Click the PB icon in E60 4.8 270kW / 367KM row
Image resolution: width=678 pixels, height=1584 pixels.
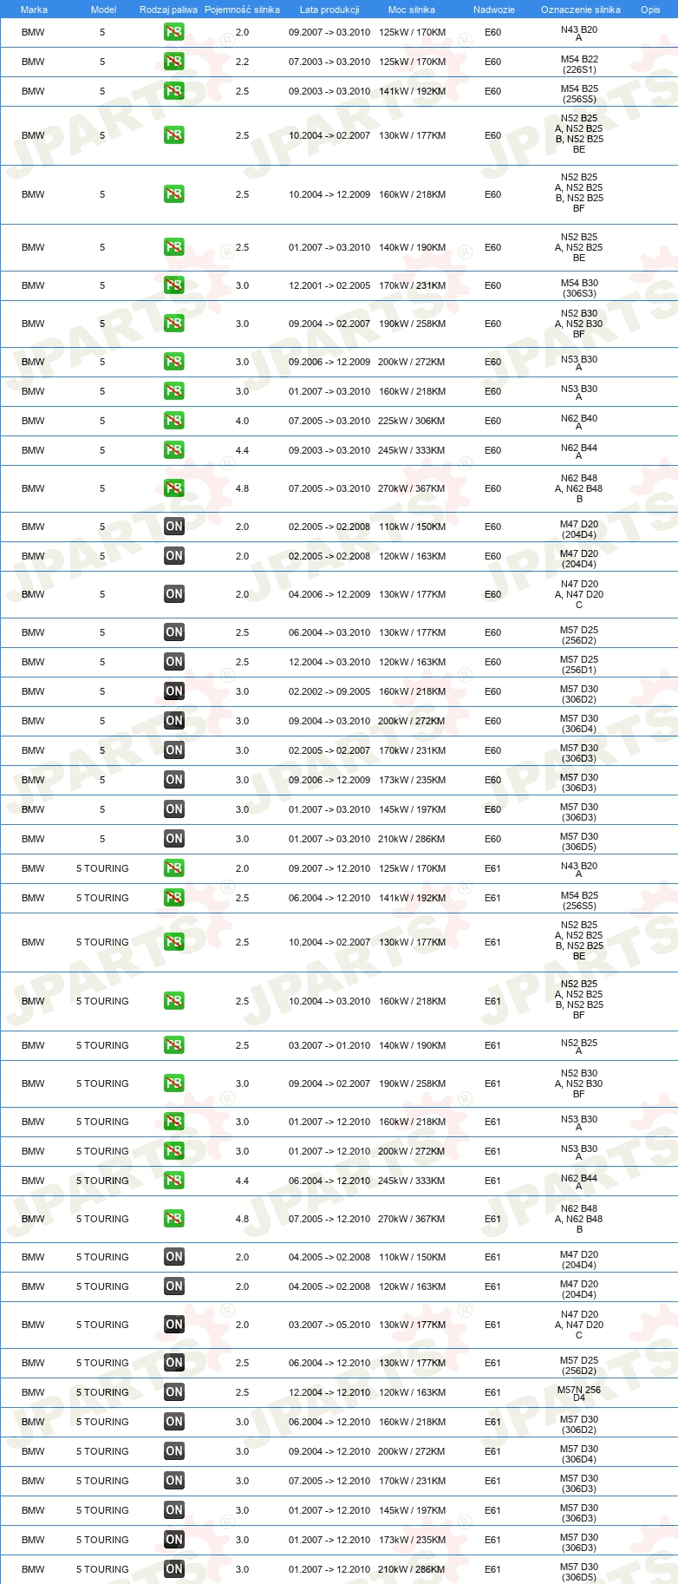click(174, 488)
